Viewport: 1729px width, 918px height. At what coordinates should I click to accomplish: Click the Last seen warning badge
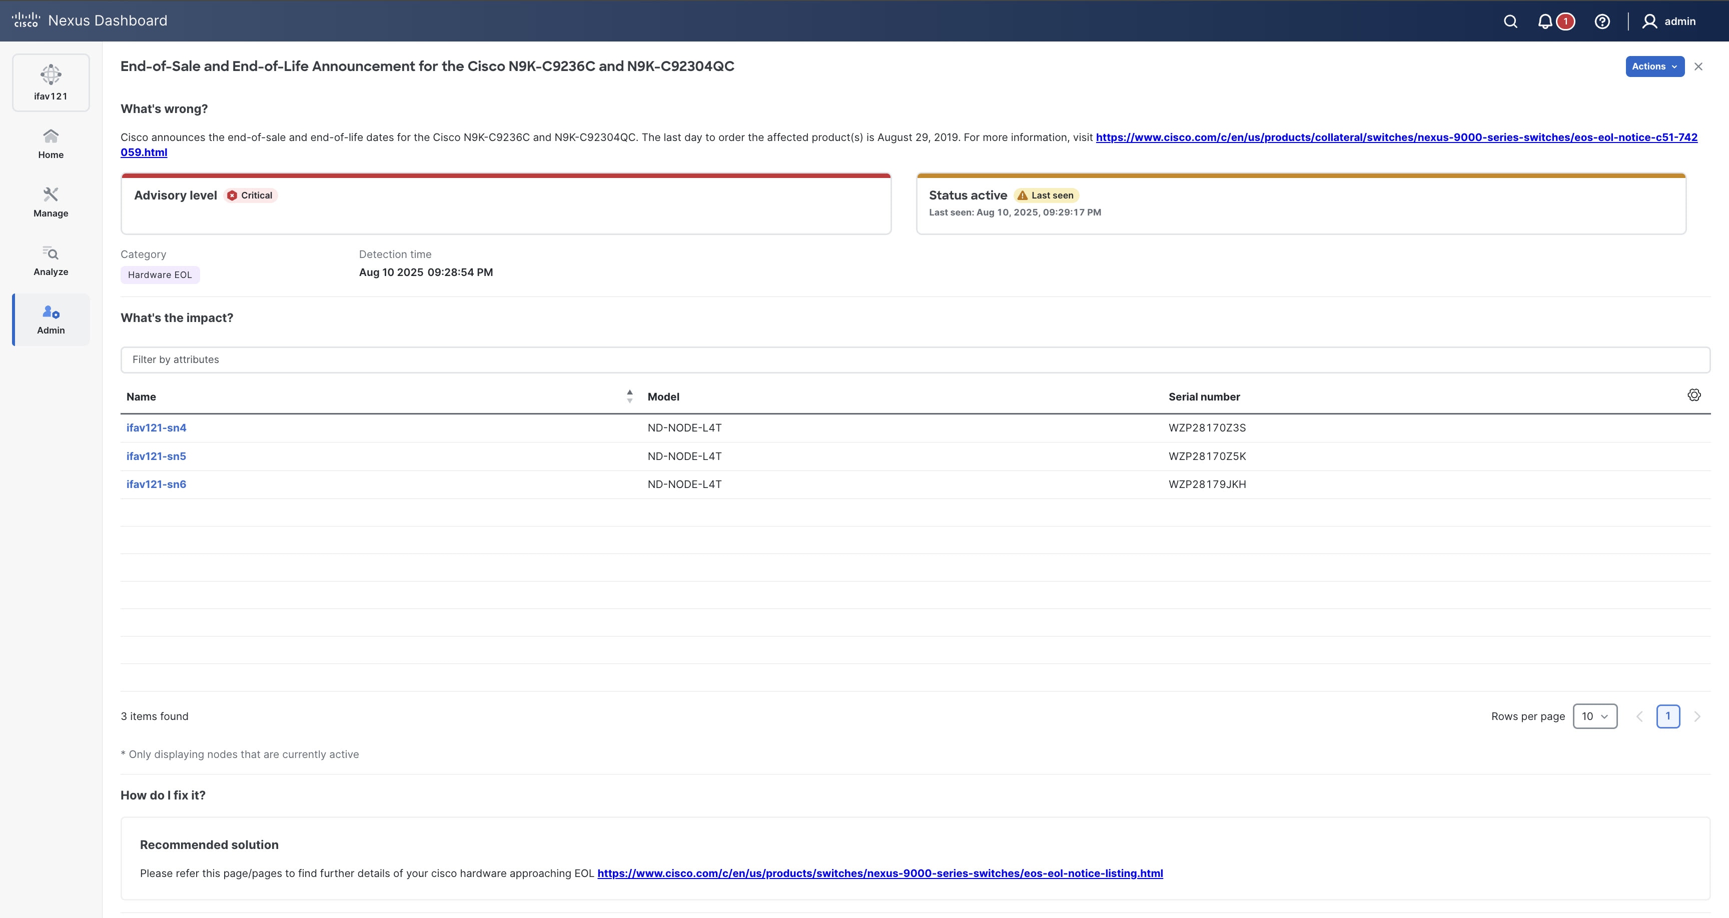(1046, 195)
